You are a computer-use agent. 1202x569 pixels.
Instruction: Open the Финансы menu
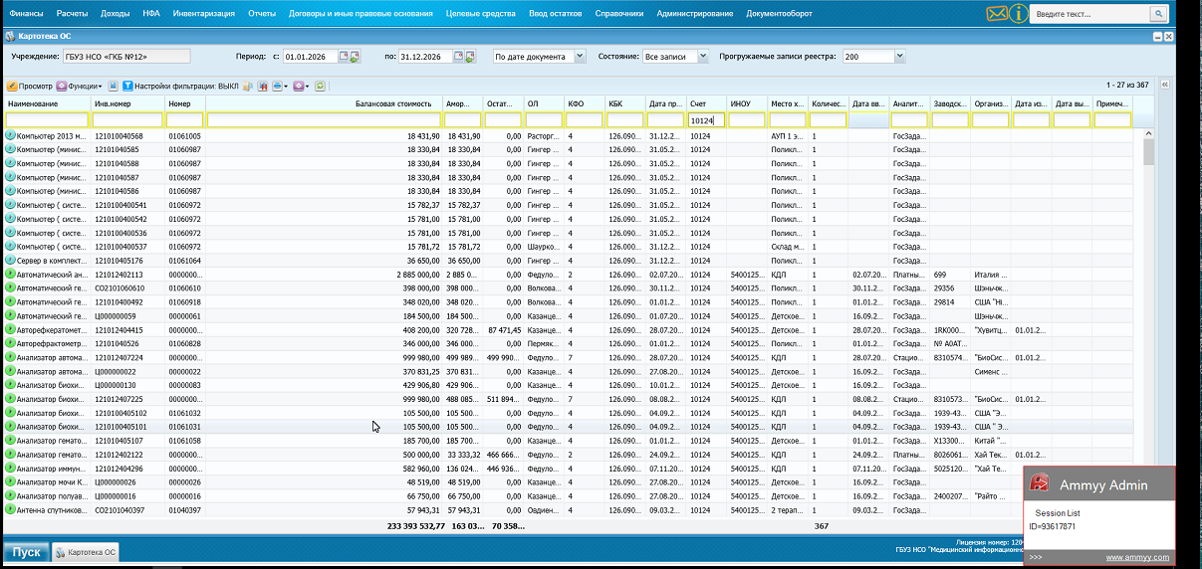(x=27, y=14)
